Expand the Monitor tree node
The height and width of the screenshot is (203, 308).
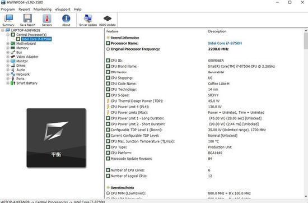pos(8,61)
